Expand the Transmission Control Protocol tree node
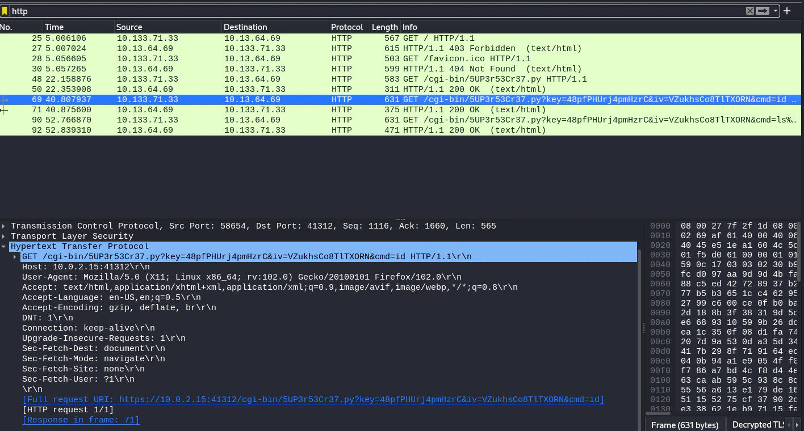The image size is (804, 431). (4, 226)
